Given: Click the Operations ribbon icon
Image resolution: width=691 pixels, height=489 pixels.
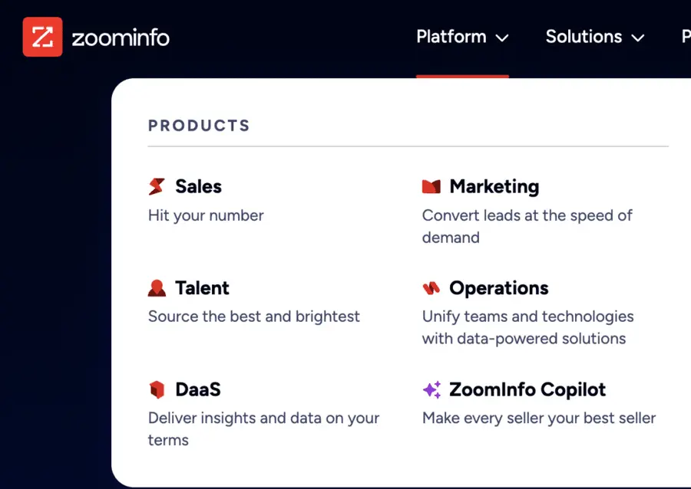Looking at the screenshot, I should (431, 287).
